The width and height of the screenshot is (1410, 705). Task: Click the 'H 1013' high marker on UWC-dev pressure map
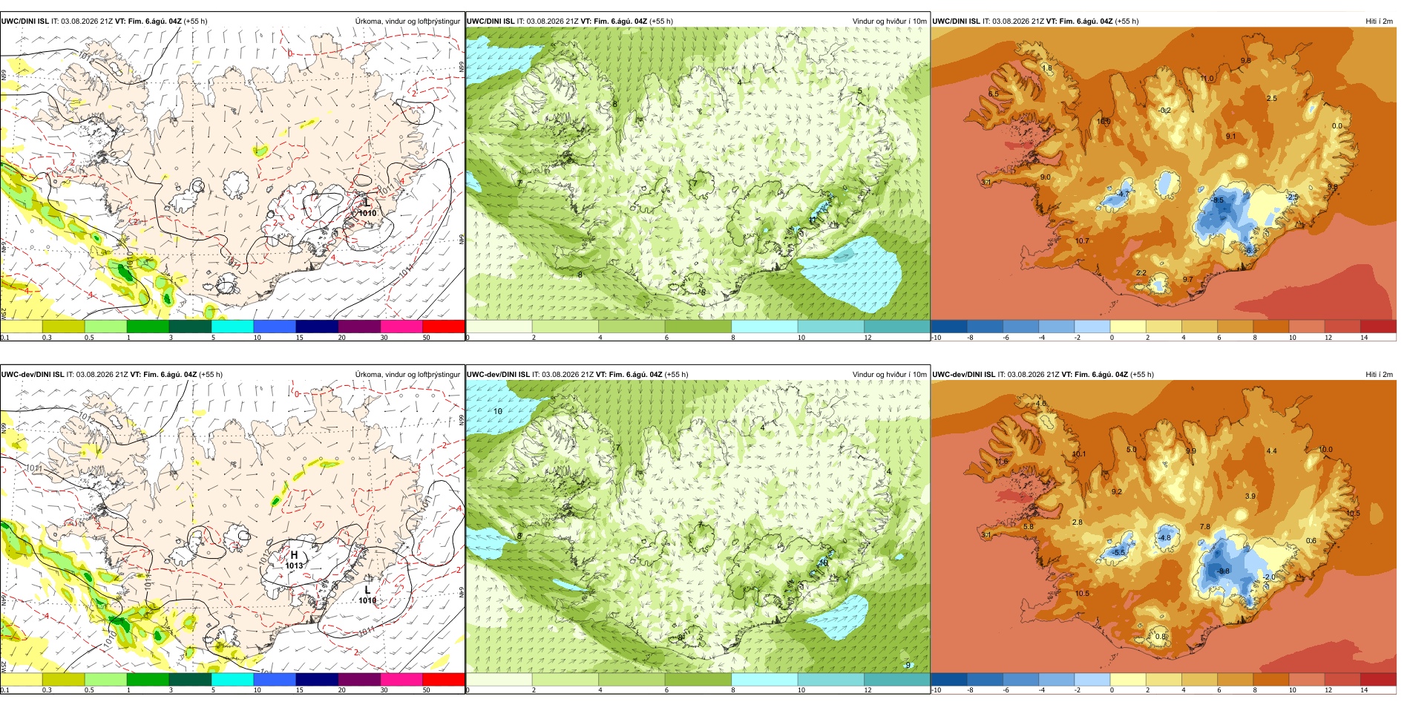(294, 560)
